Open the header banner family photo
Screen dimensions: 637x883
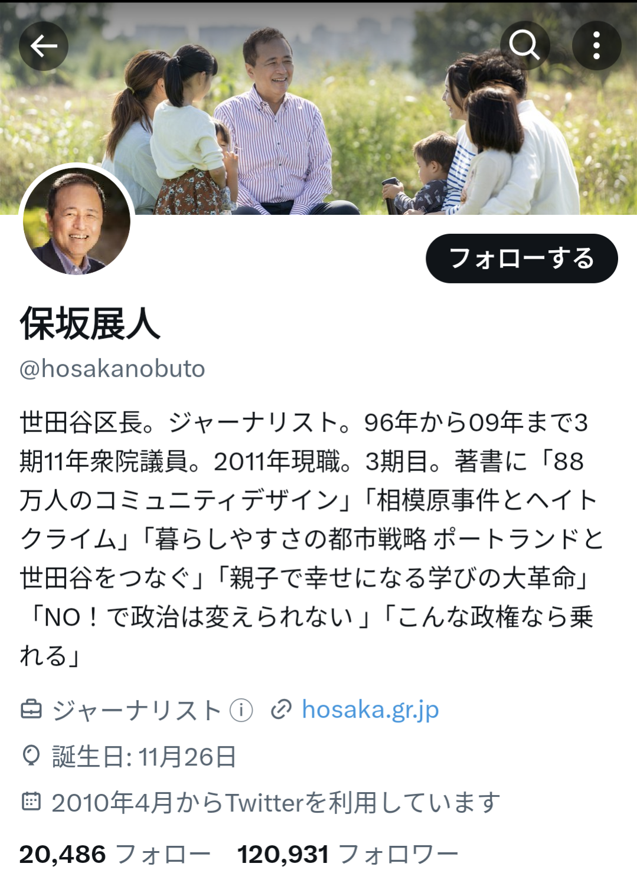319,107
